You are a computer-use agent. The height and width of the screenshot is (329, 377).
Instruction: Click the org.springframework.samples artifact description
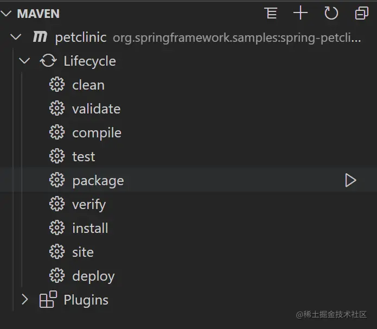(237, 38)
